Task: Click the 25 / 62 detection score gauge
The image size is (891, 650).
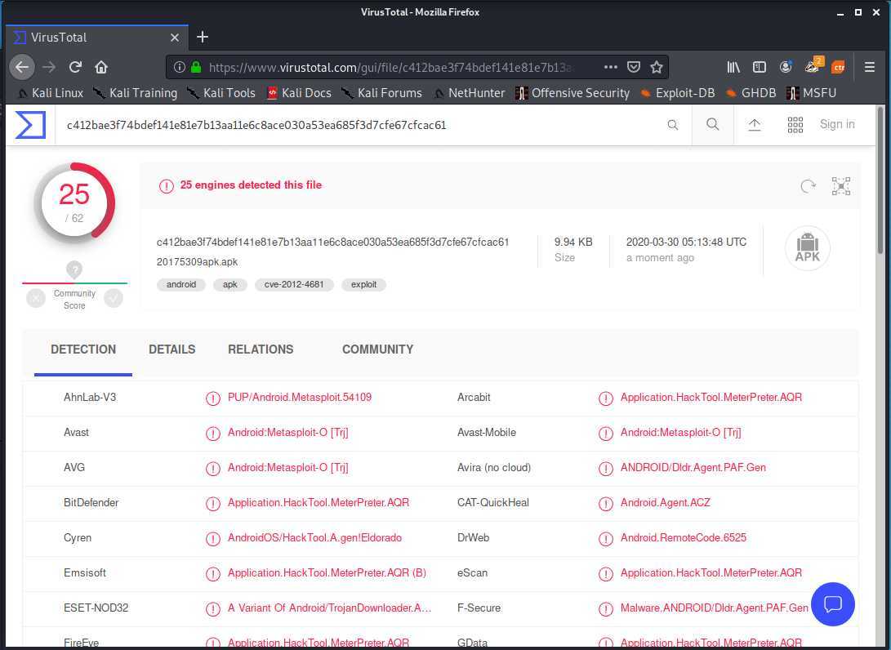Action: 74,203
